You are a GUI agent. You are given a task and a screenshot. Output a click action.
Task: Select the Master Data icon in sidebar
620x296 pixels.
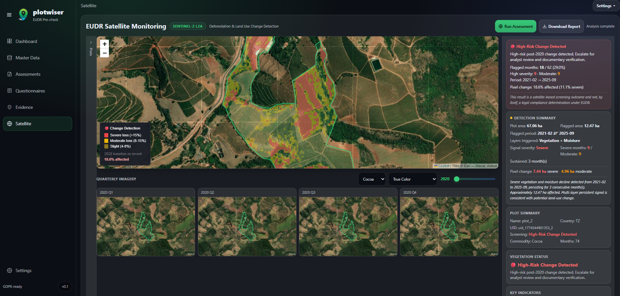pyautogui.click(x=9, y=58)
